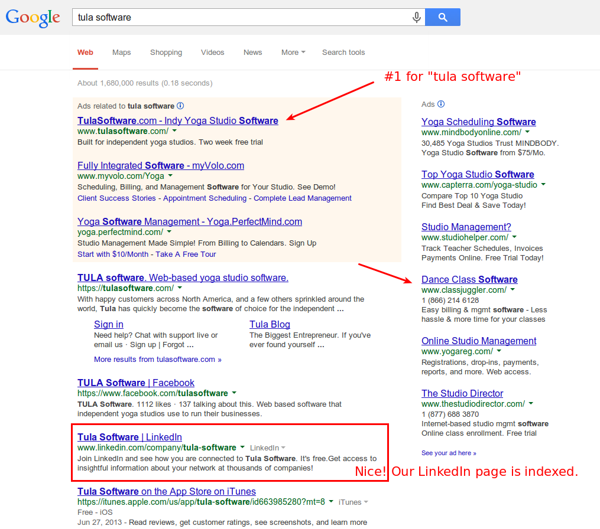Open 'Tula Software on the App Store on iTunes'

[167, 492]
